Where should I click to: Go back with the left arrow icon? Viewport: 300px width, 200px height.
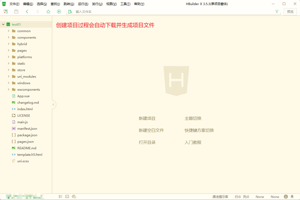(27, 12)
